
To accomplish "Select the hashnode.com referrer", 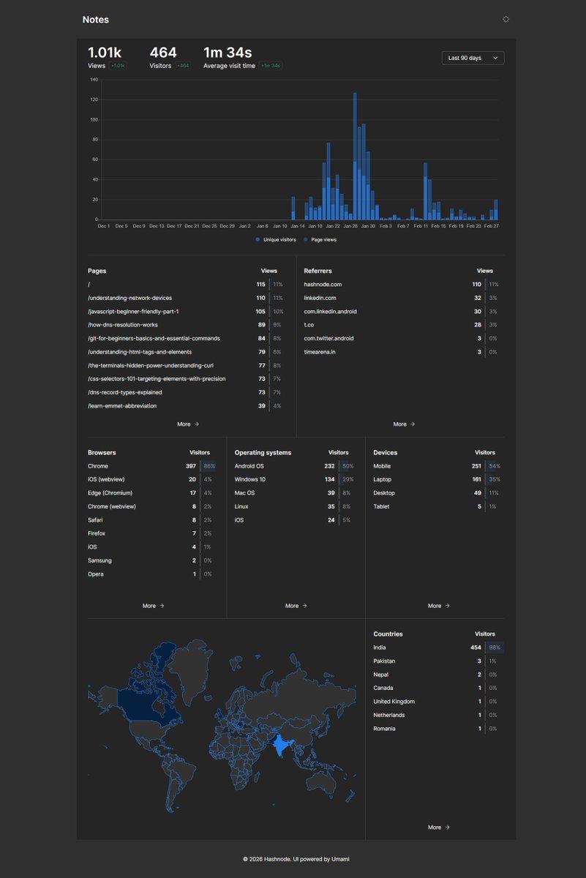I will tap(323, 284).
